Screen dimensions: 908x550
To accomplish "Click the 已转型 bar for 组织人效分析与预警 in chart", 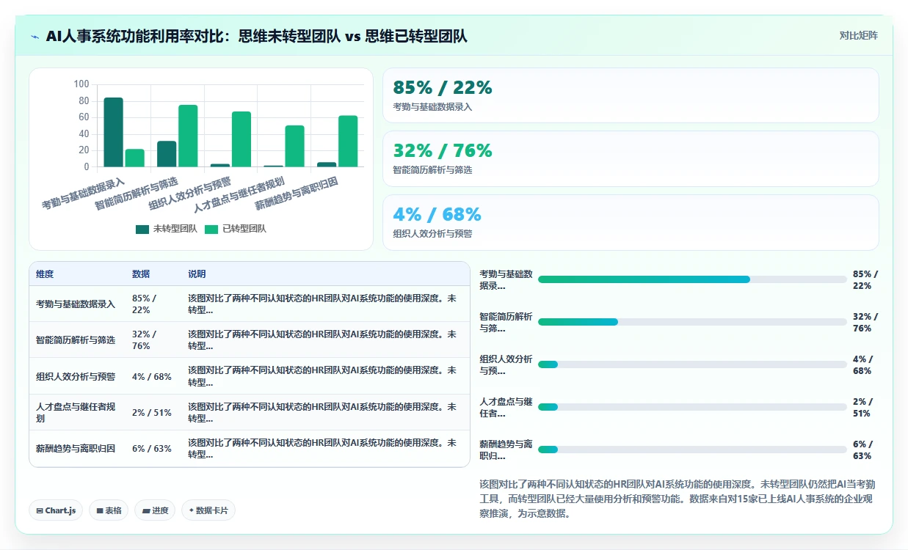I will (x=241, y=139).
